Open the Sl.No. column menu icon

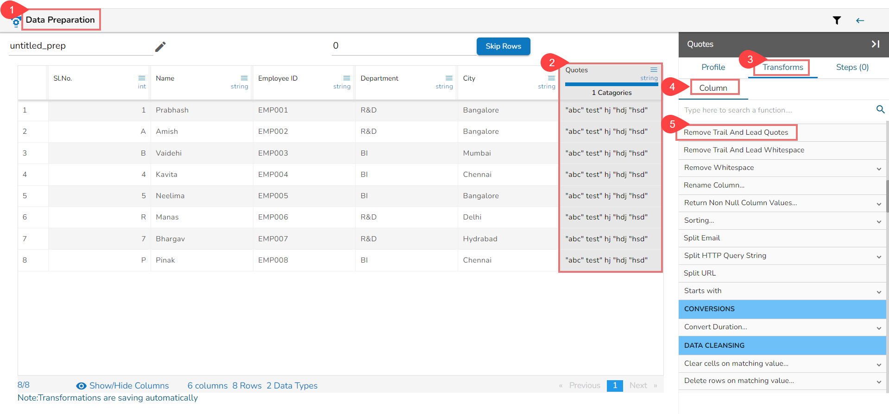[x=142, y=78]
